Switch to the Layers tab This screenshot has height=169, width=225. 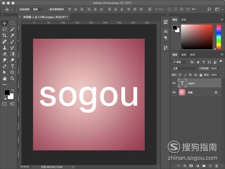pyautogui.click(x=175, y=55)
